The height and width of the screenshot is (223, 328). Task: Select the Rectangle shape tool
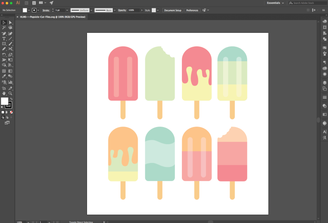[x=4, y=44]
